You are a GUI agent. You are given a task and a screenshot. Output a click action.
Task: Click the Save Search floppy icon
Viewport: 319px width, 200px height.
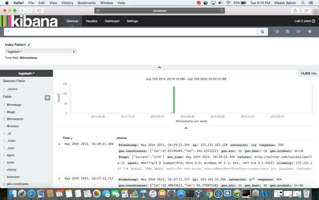coord(287,31)
